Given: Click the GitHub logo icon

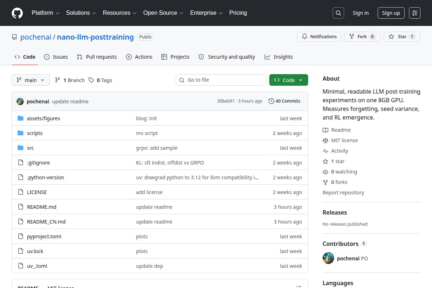Looking at the screenshot, I should click(x=17, y=13).
